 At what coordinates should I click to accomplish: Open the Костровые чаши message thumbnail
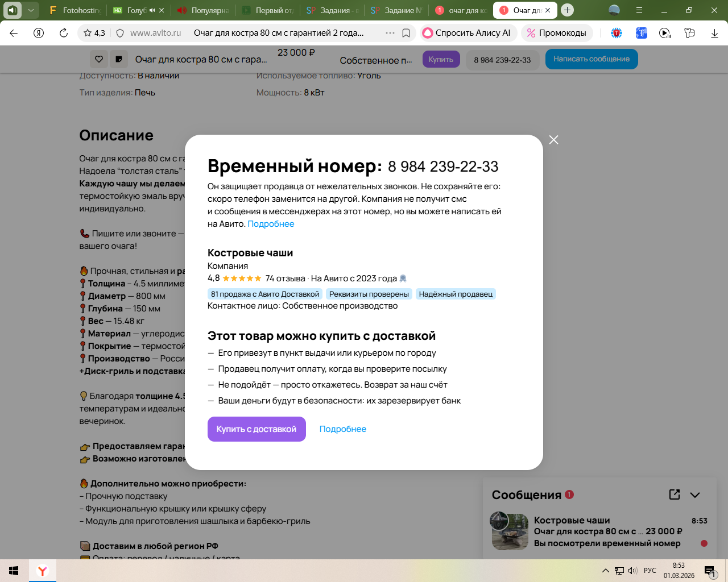pos(510,531)
